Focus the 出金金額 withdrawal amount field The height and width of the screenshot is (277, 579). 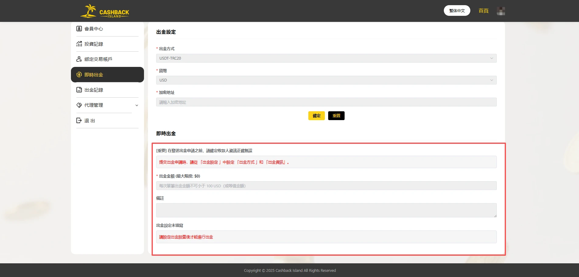(x=326, y=185)
